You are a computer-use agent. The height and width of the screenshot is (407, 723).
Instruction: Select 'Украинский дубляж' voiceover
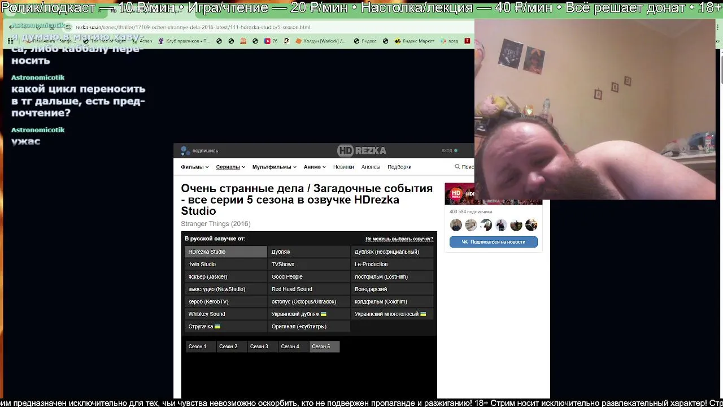(309, 314)
